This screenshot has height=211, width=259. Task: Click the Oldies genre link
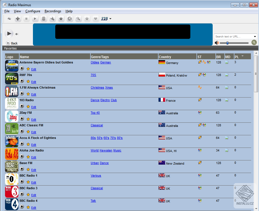click(95, 62)
